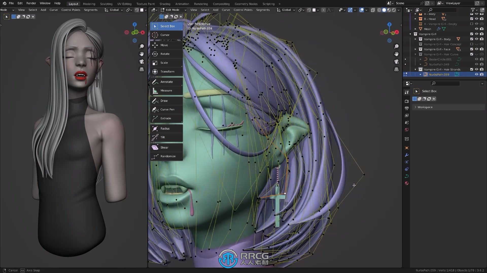Select the Extrude tool

point(166,118)
